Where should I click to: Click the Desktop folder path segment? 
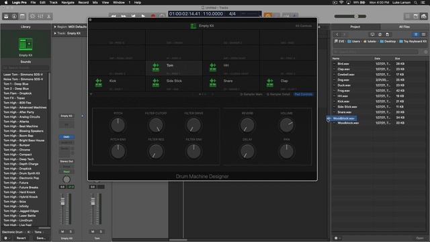(388, 42)
